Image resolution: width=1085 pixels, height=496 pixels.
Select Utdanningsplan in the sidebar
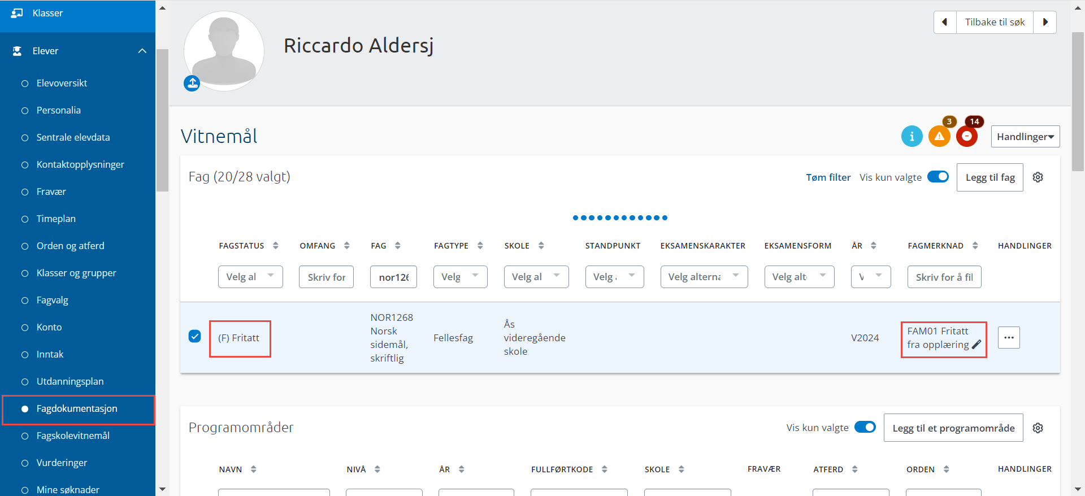[70, 382]
